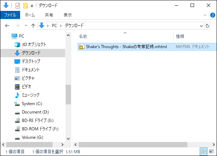Viewport: 217px width, 156px height.
Task: Open ピクチャ in navigation pane
Action: tap(28, 78)
